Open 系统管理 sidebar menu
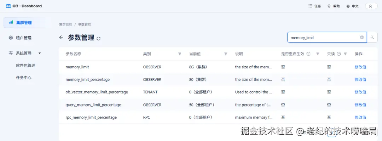The height and width of the screenshot is (141, 382). pyautogui.click(x=24, y=53)
